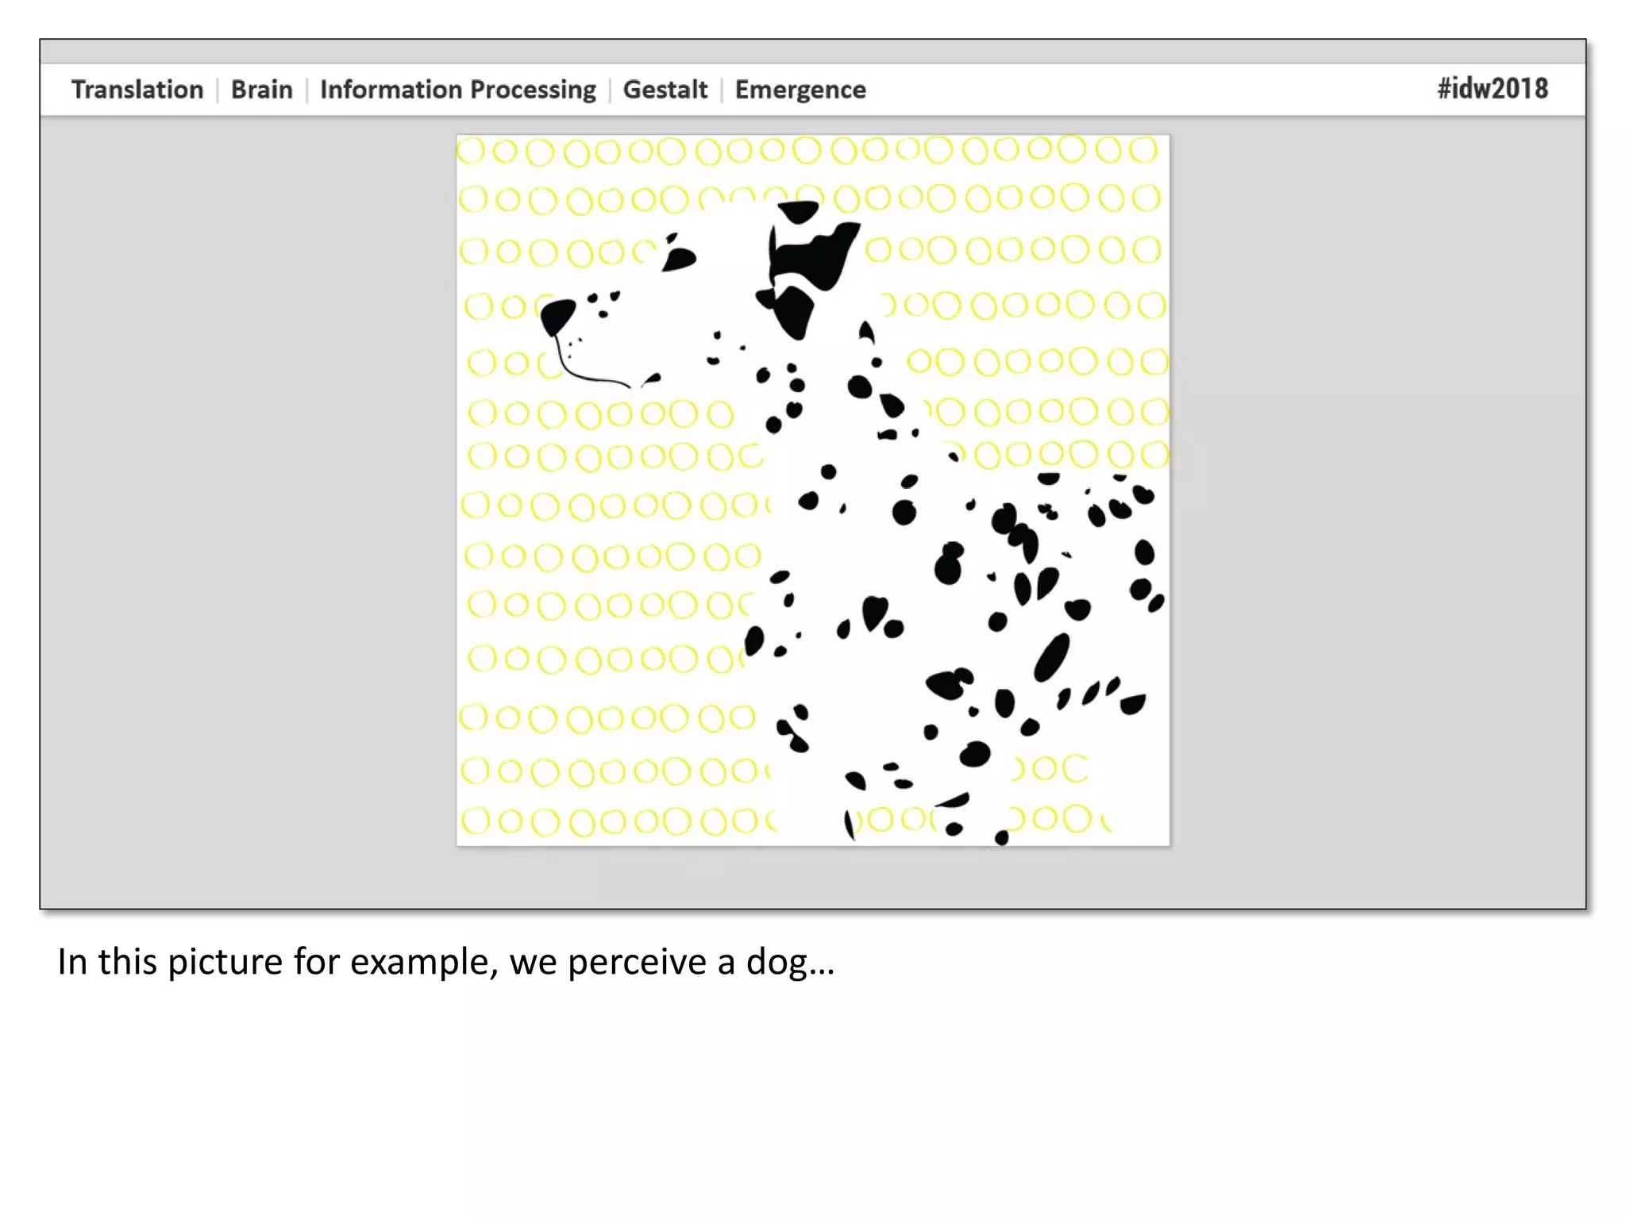
Task: Click the caption 'In this picture for example'
Action: [278, 962]
